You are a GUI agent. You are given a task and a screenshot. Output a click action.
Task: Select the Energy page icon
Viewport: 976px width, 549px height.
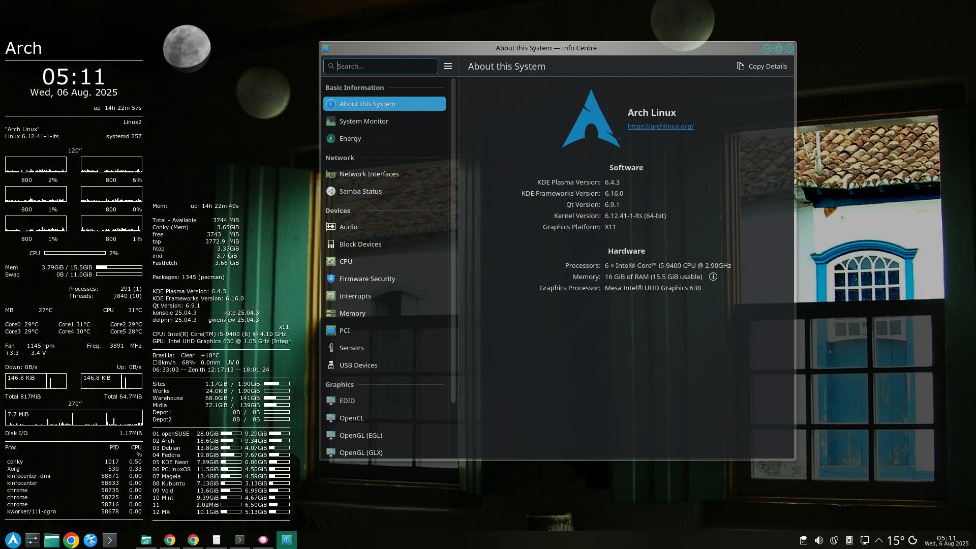(331, 138)
